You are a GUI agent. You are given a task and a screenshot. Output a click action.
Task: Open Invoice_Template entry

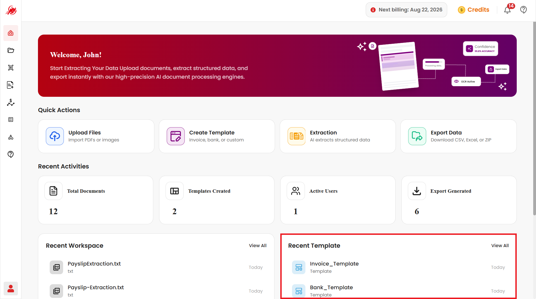pyautogui.click(x=398, y=267)
